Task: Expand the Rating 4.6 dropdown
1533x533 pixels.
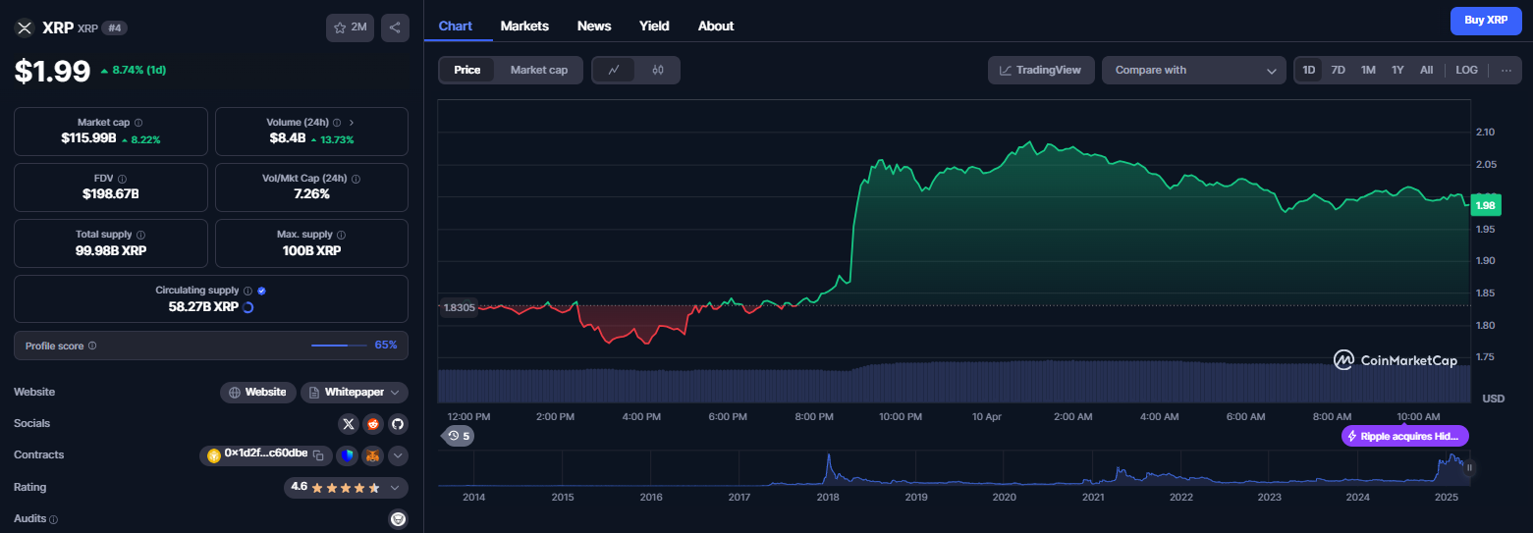Action: 346,487
